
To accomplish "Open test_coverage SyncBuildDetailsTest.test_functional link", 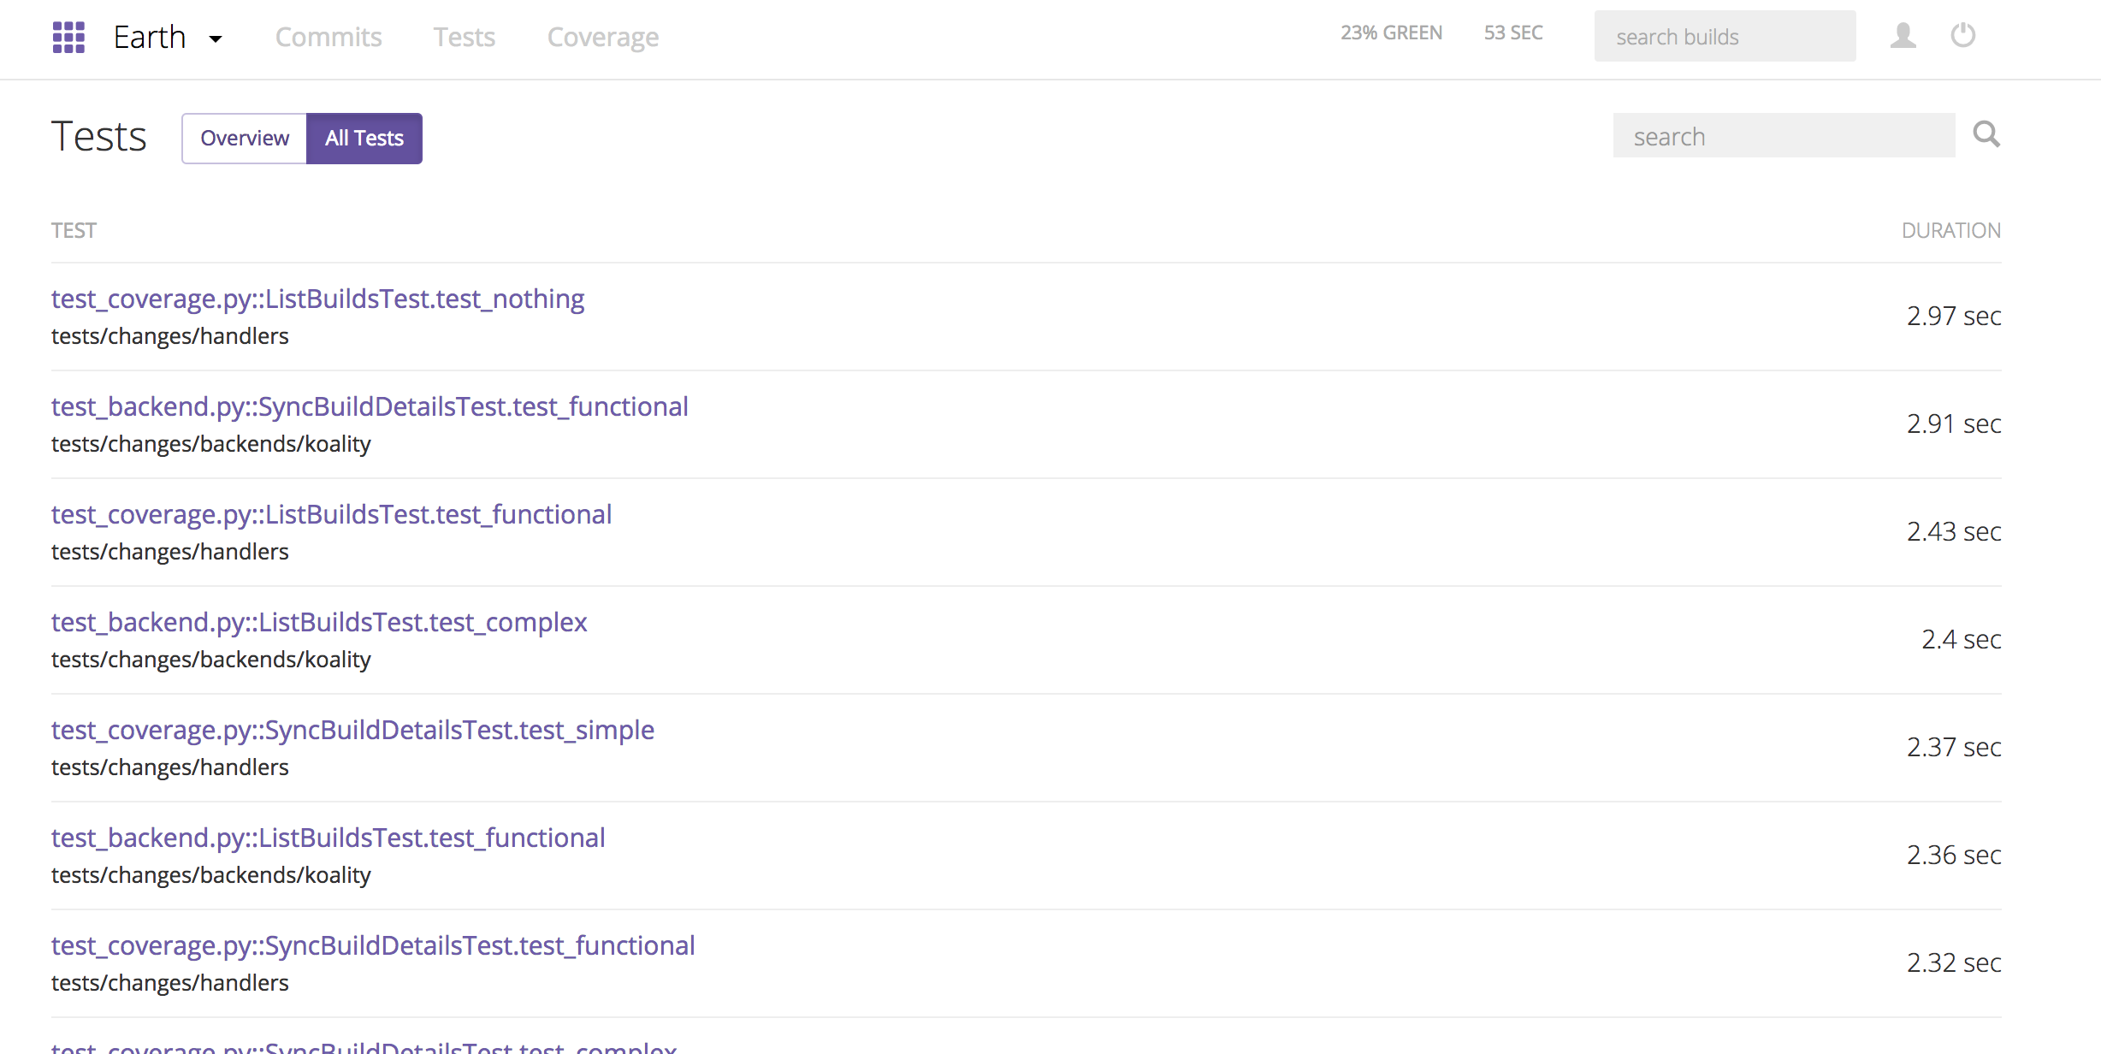I will (x=373, y=945).
